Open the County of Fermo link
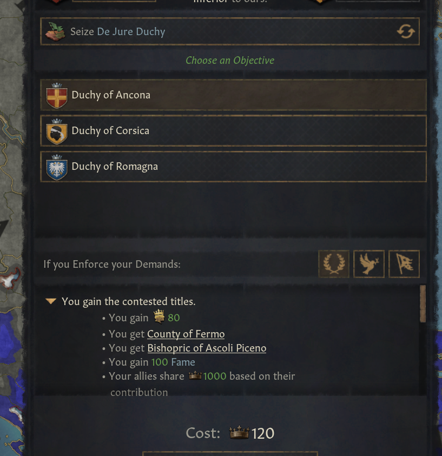Viewport: 442px width, 456px height. [x=186, y=334]
